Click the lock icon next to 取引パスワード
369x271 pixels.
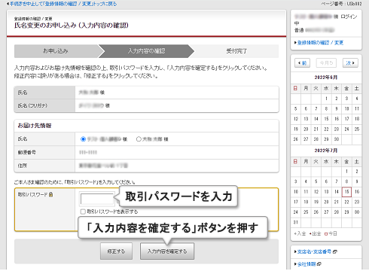[x=50, y=194]
